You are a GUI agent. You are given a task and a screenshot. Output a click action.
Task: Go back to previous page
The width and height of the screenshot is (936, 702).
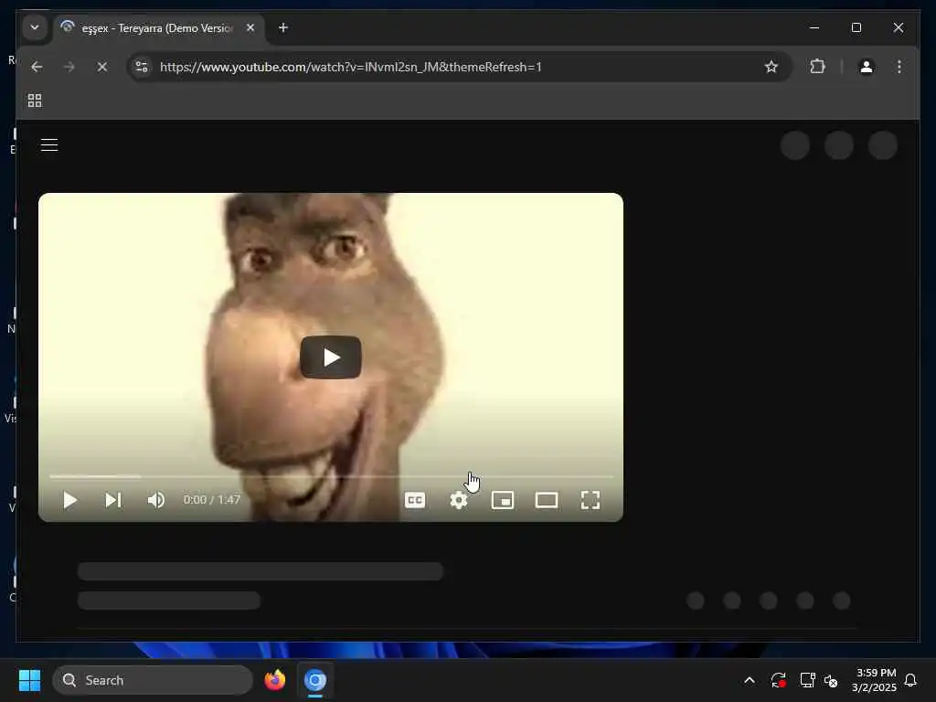click(37, 67)
